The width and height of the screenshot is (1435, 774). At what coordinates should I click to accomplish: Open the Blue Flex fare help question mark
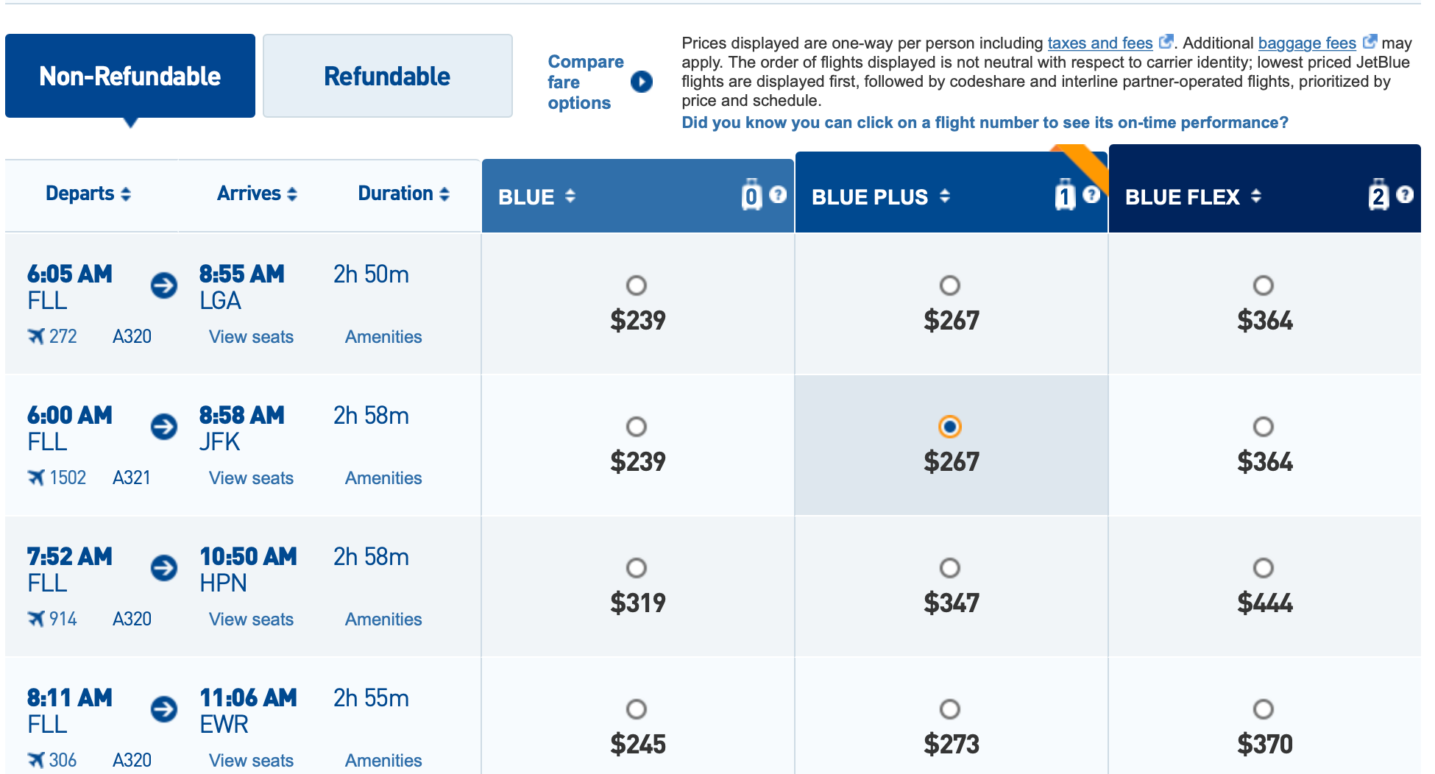tap(1404, 194)
